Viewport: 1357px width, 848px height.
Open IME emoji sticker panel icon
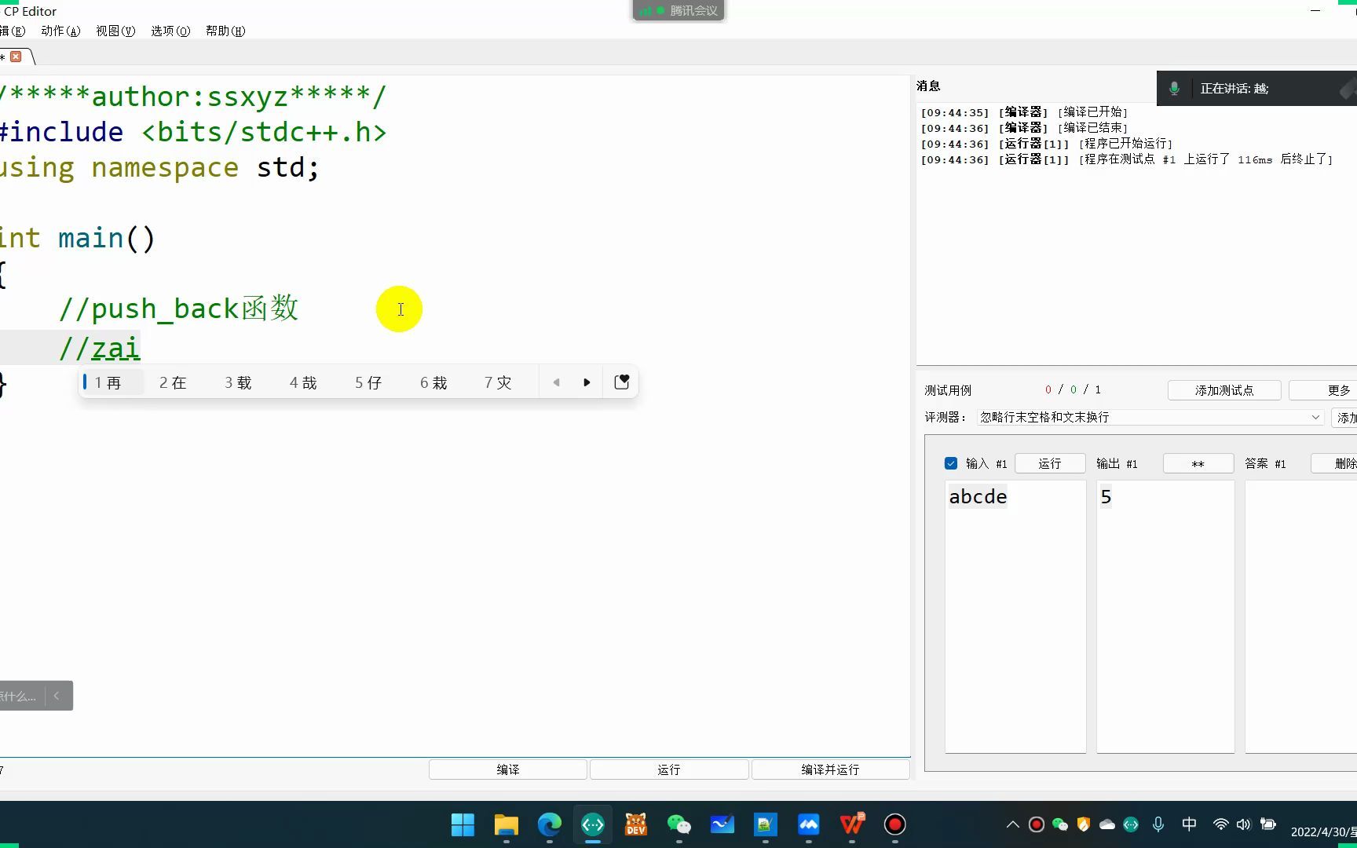(621, 382)
